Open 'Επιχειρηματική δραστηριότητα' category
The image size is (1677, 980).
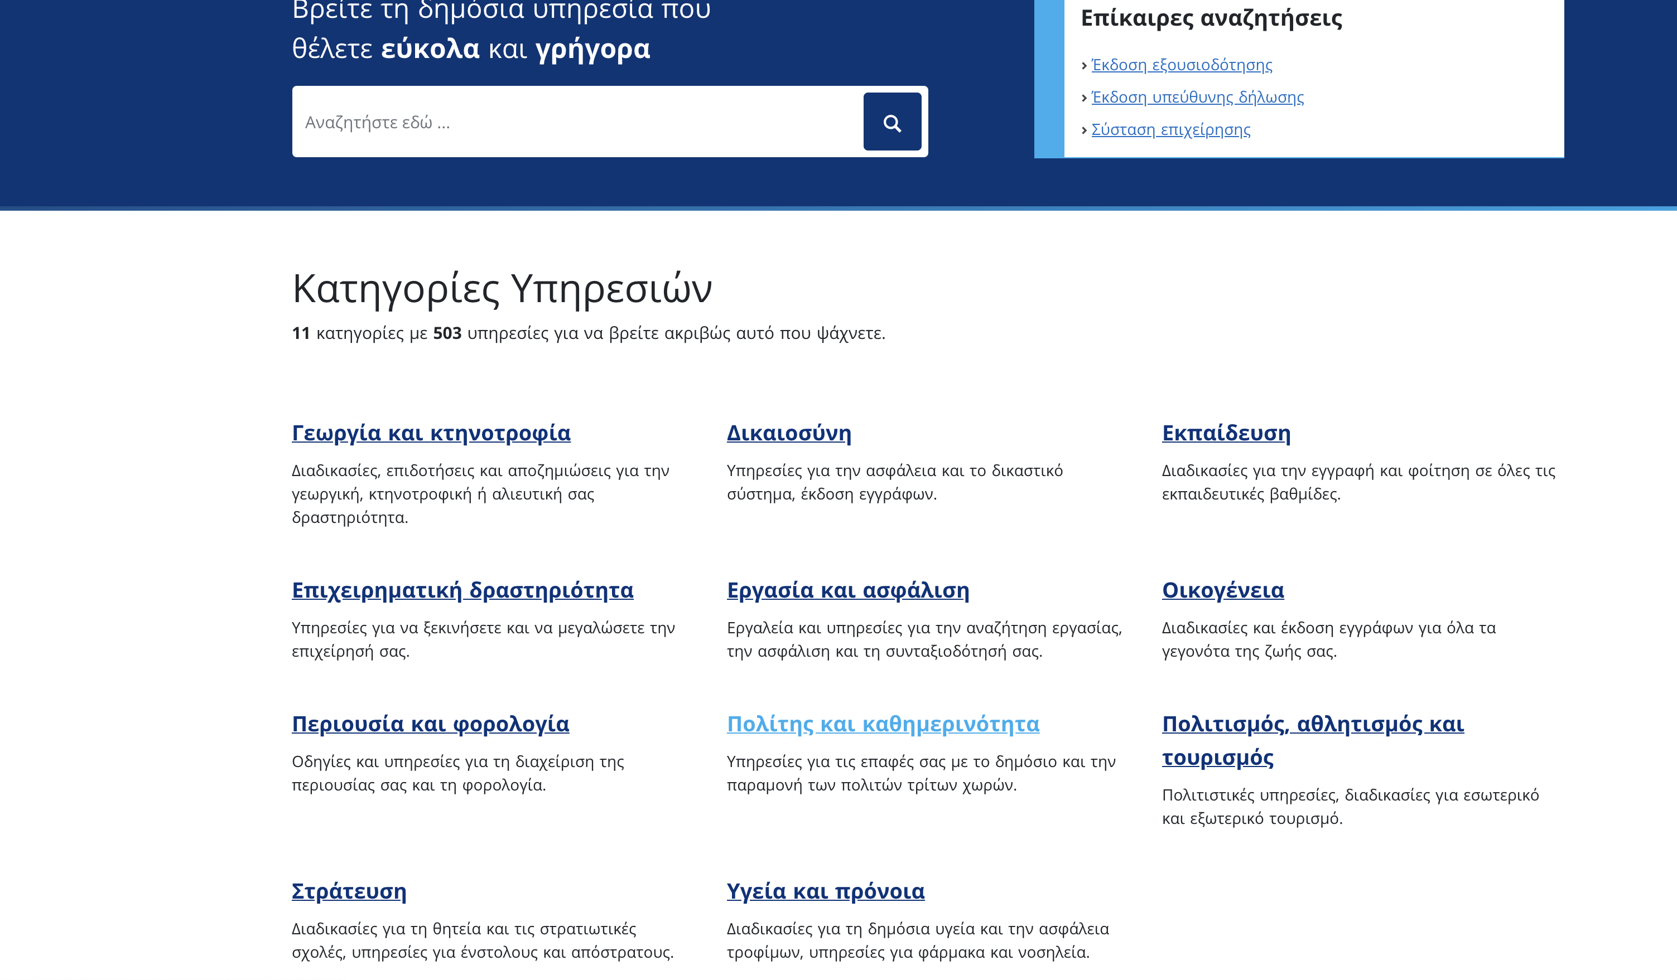pyautogui.click(x=462, y=590)
